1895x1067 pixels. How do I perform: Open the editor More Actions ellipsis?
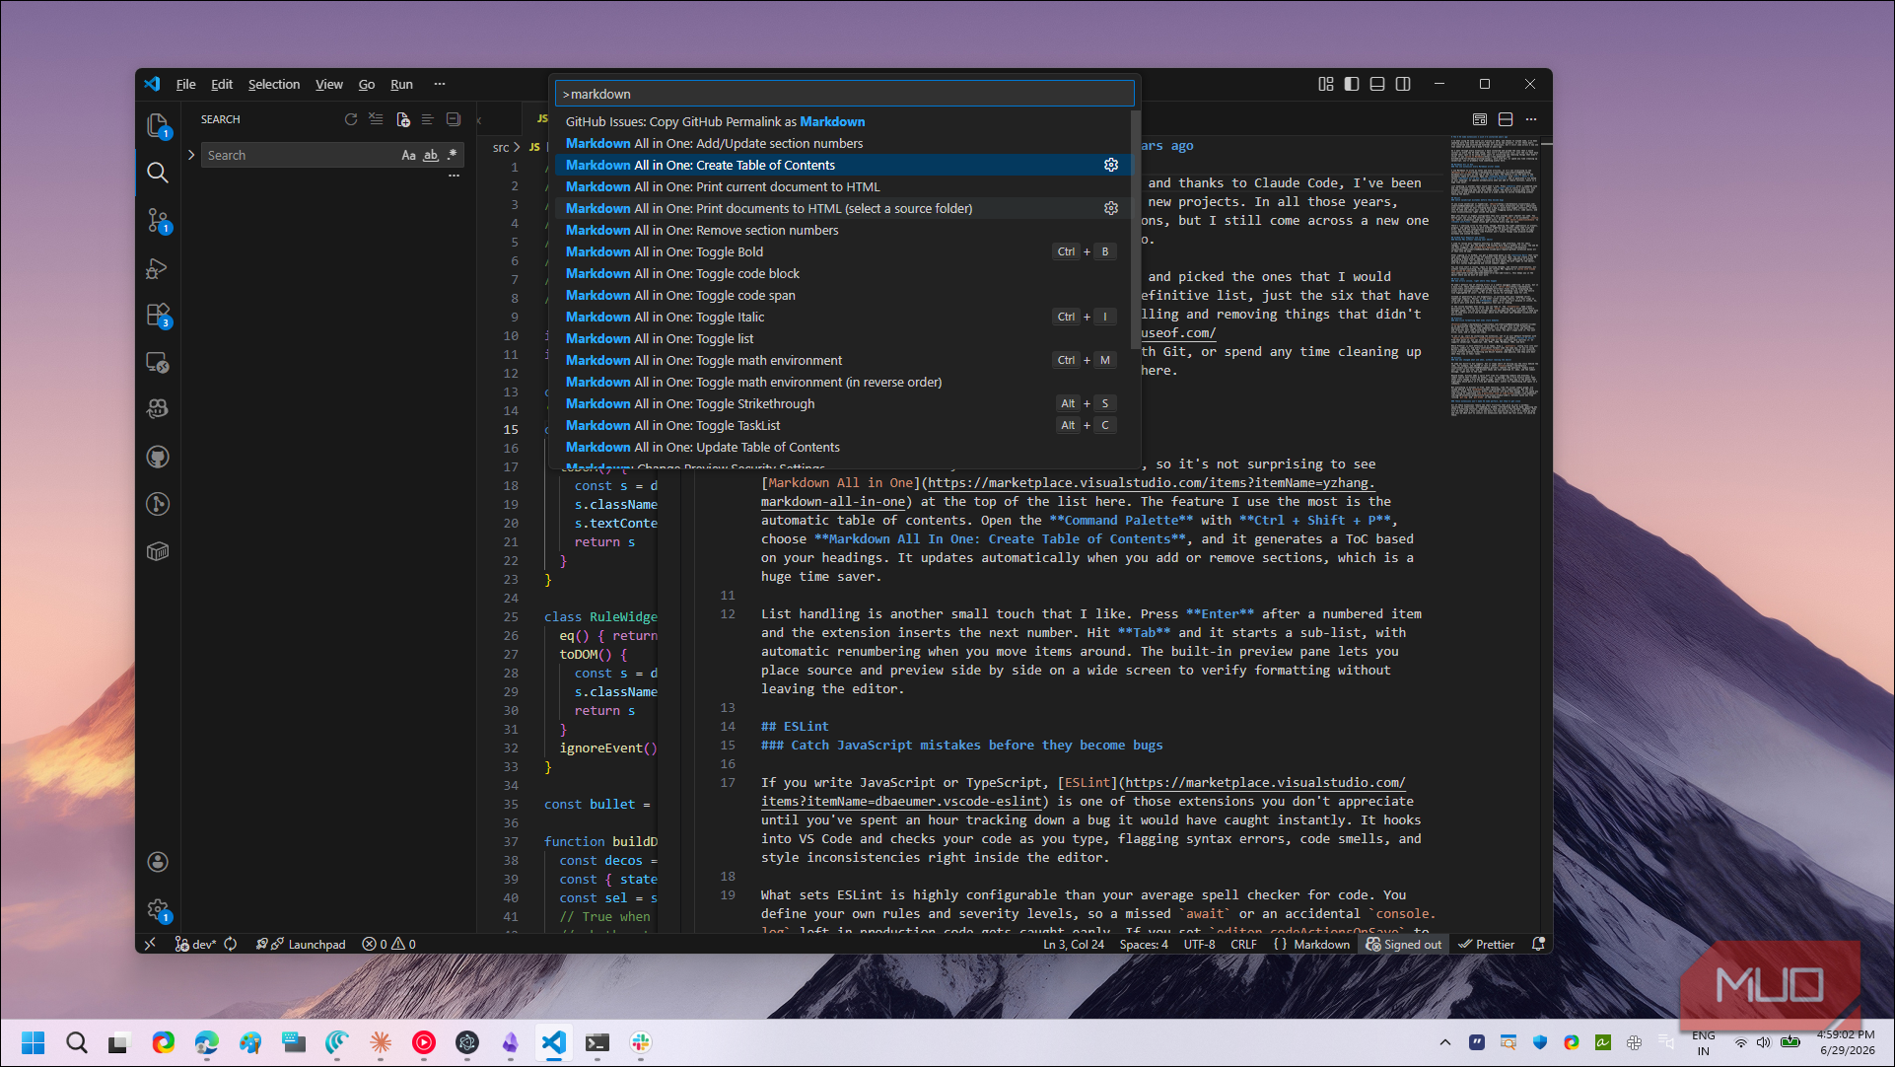click(x=1531, y=119)
